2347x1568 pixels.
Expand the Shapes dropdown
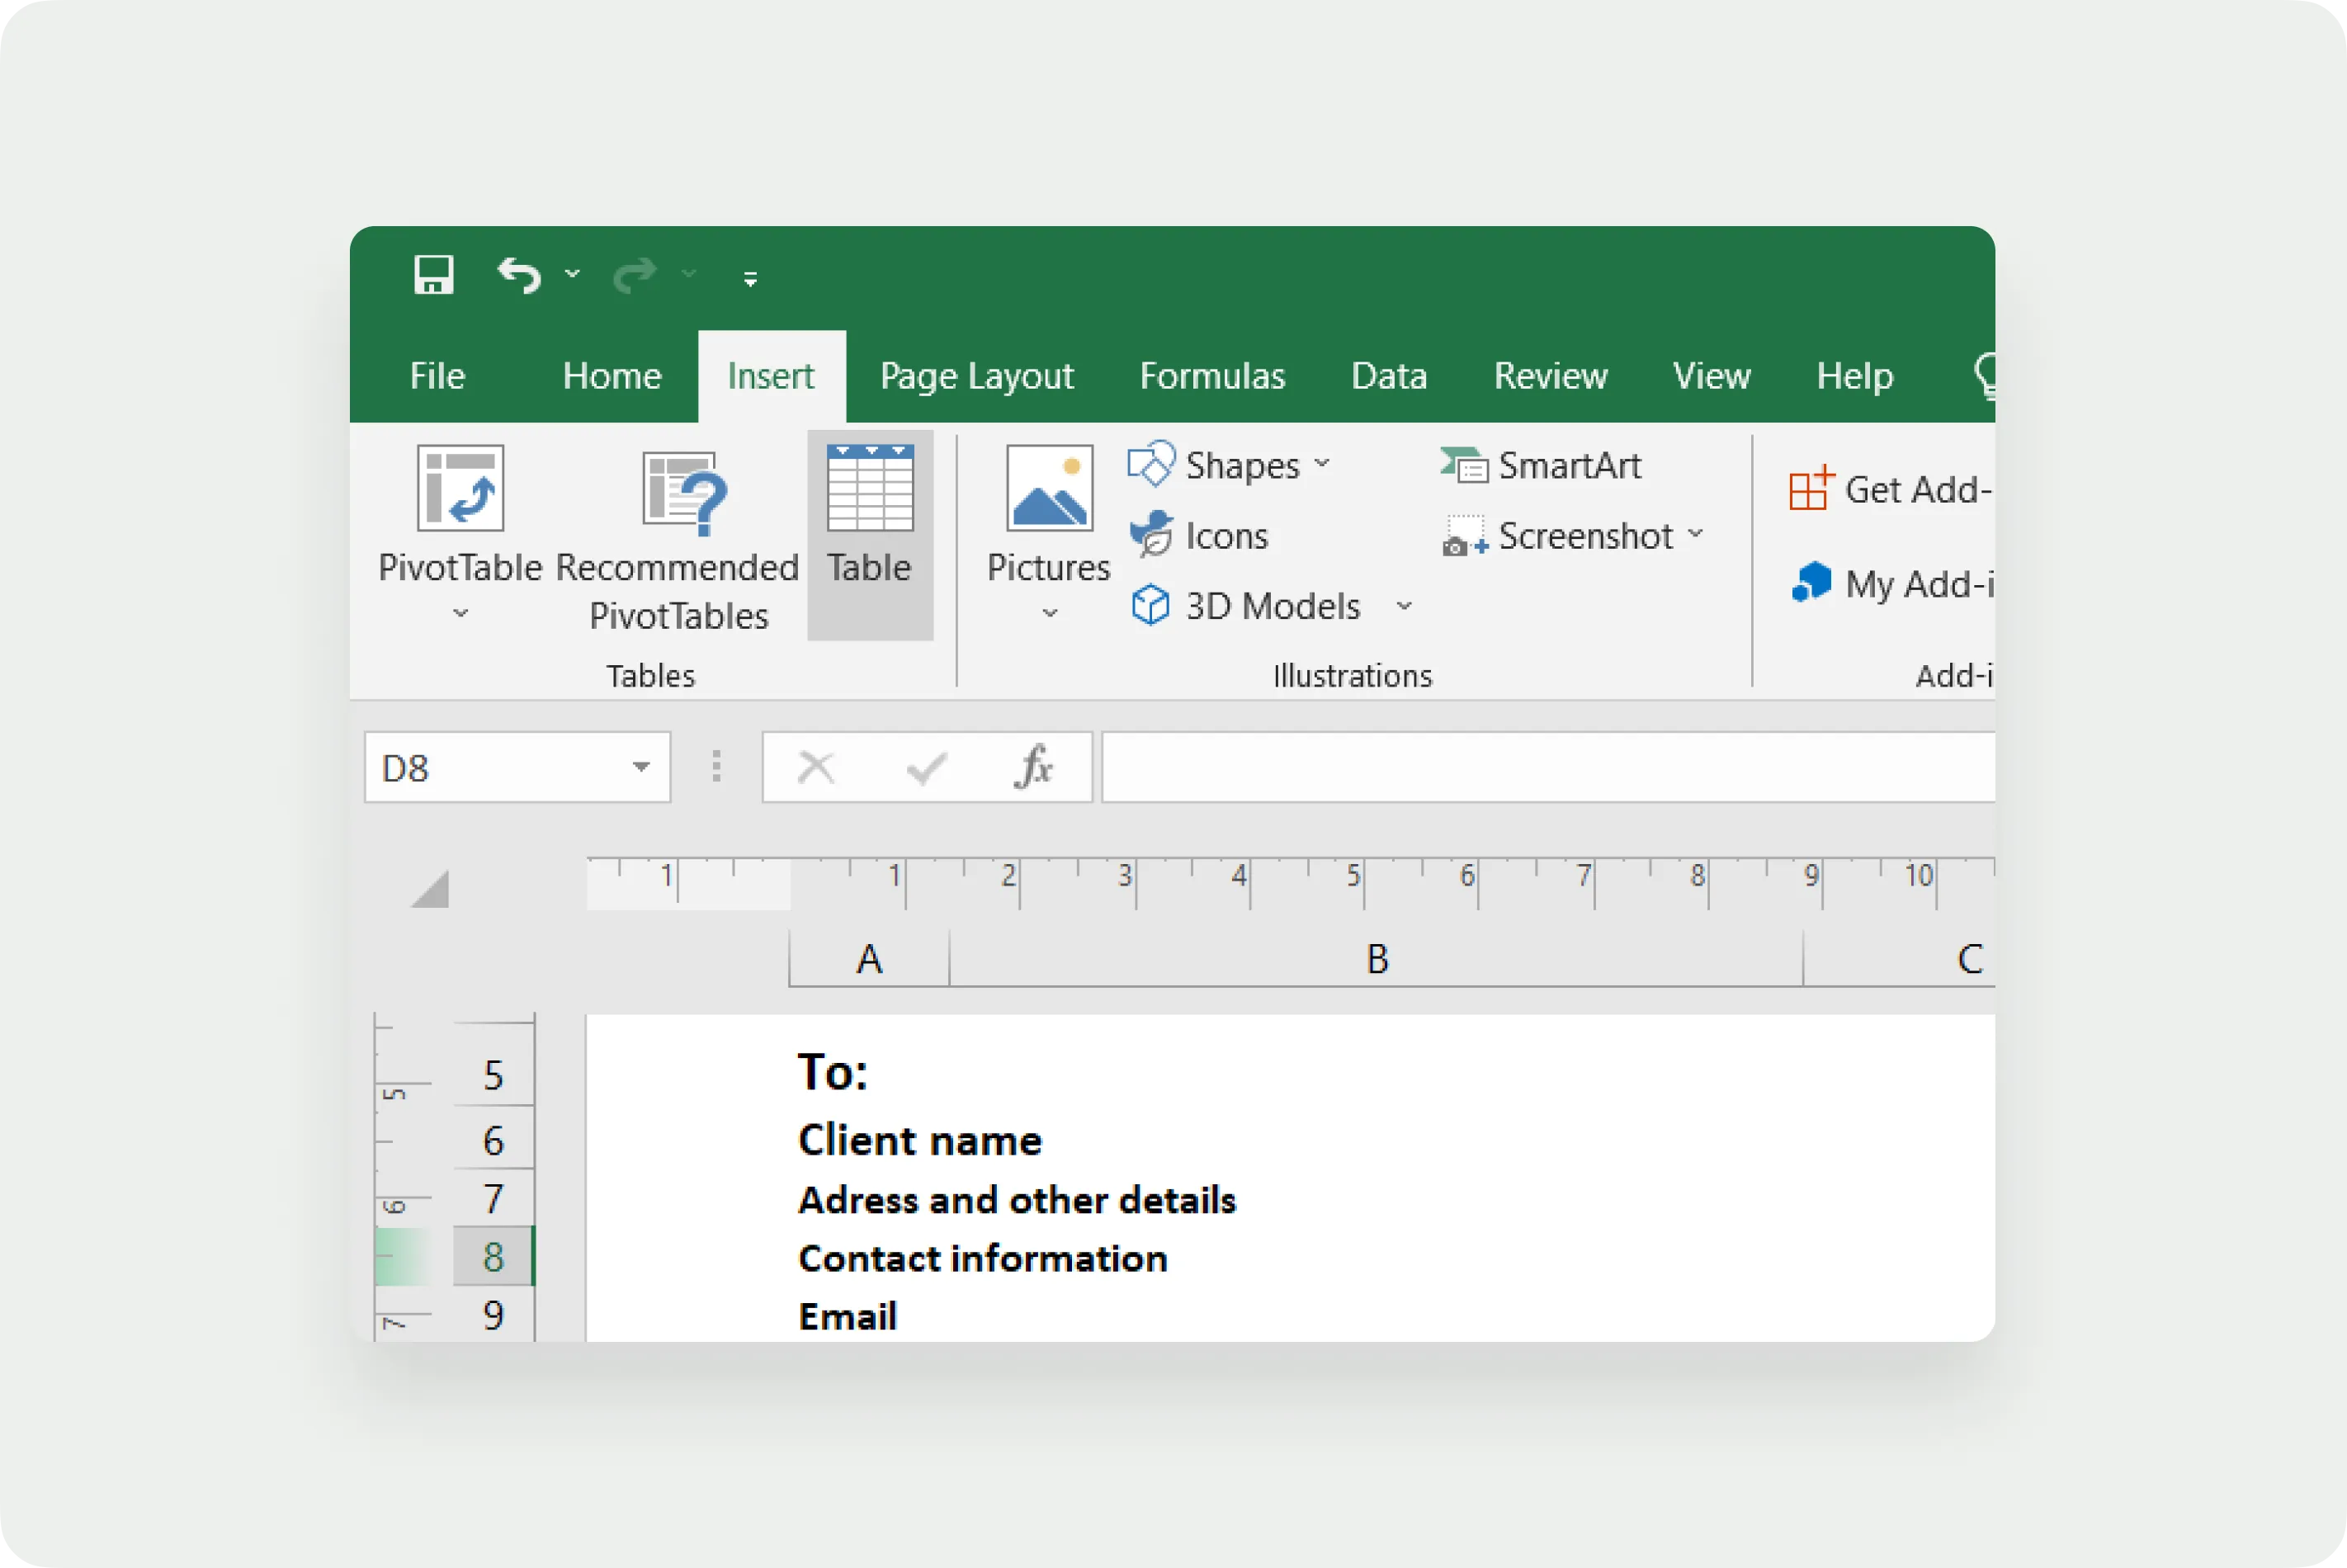click(1322, 464)
